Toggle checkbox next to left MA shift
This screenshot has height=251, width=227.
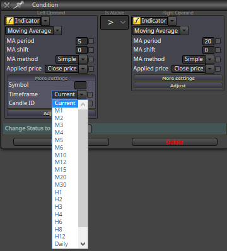[91, 50]
